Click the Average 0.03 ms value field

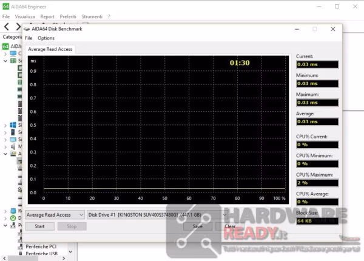click(317, 121)
